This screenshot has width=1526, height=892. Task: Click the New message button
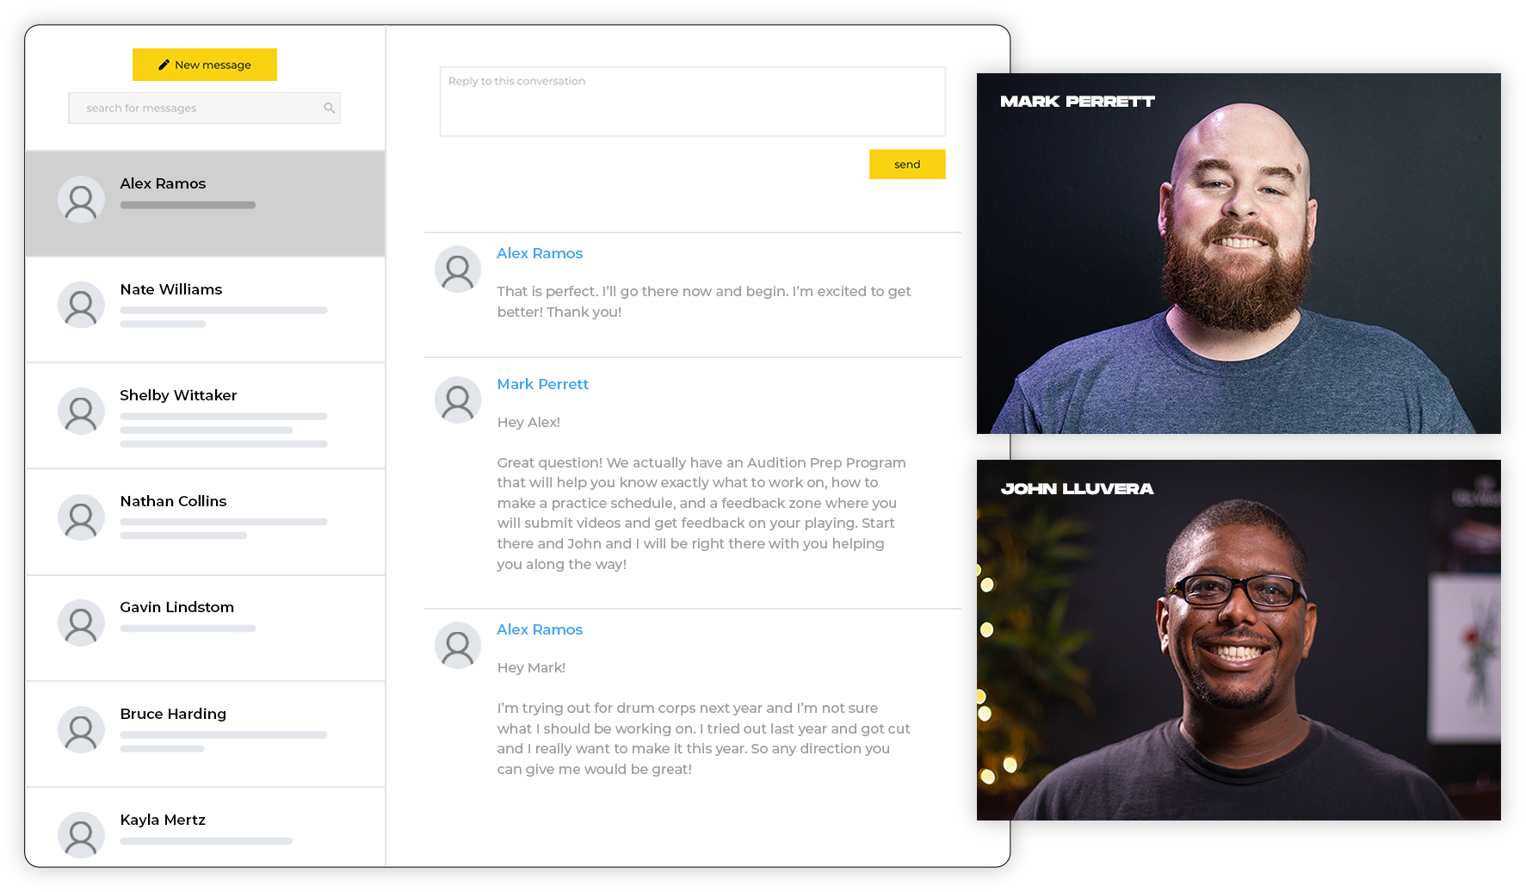[205, 65]
